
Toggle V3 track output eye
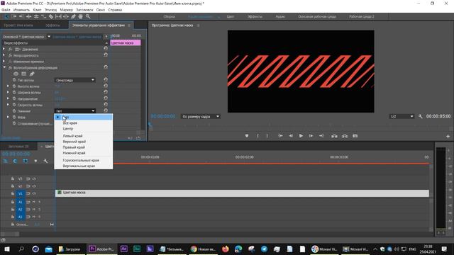tap(34, 179)
